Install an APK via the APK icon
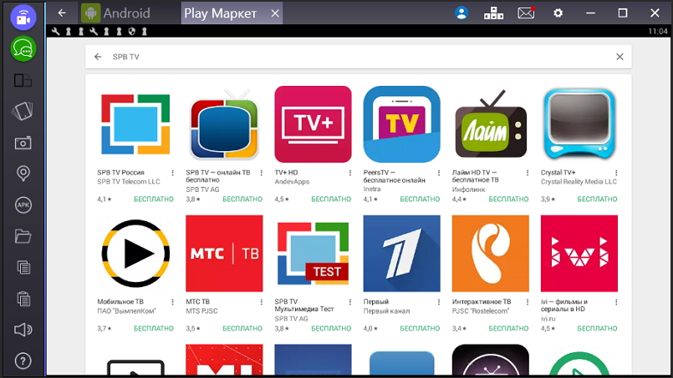 pyautogui.click(x=23, y=205)
